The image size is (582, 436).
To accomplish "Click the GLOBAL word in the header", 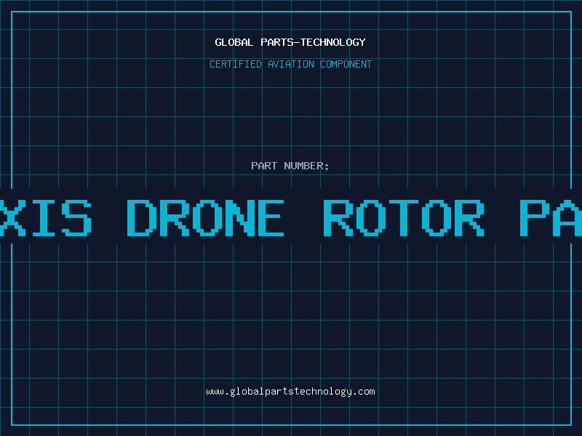I will 234,42.
